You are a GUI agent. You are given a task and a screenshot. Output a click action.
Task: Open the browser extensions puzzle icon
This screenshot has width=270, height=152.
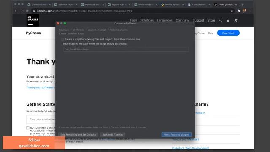[239, 11]
